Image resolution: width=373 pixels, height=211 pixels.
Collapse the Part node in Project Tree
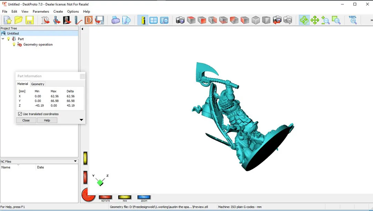pos(3,39)
